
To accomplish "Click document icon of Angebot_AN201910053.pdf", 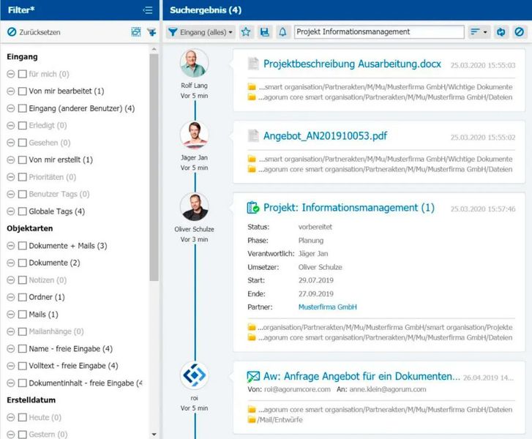I will point(253,135).
